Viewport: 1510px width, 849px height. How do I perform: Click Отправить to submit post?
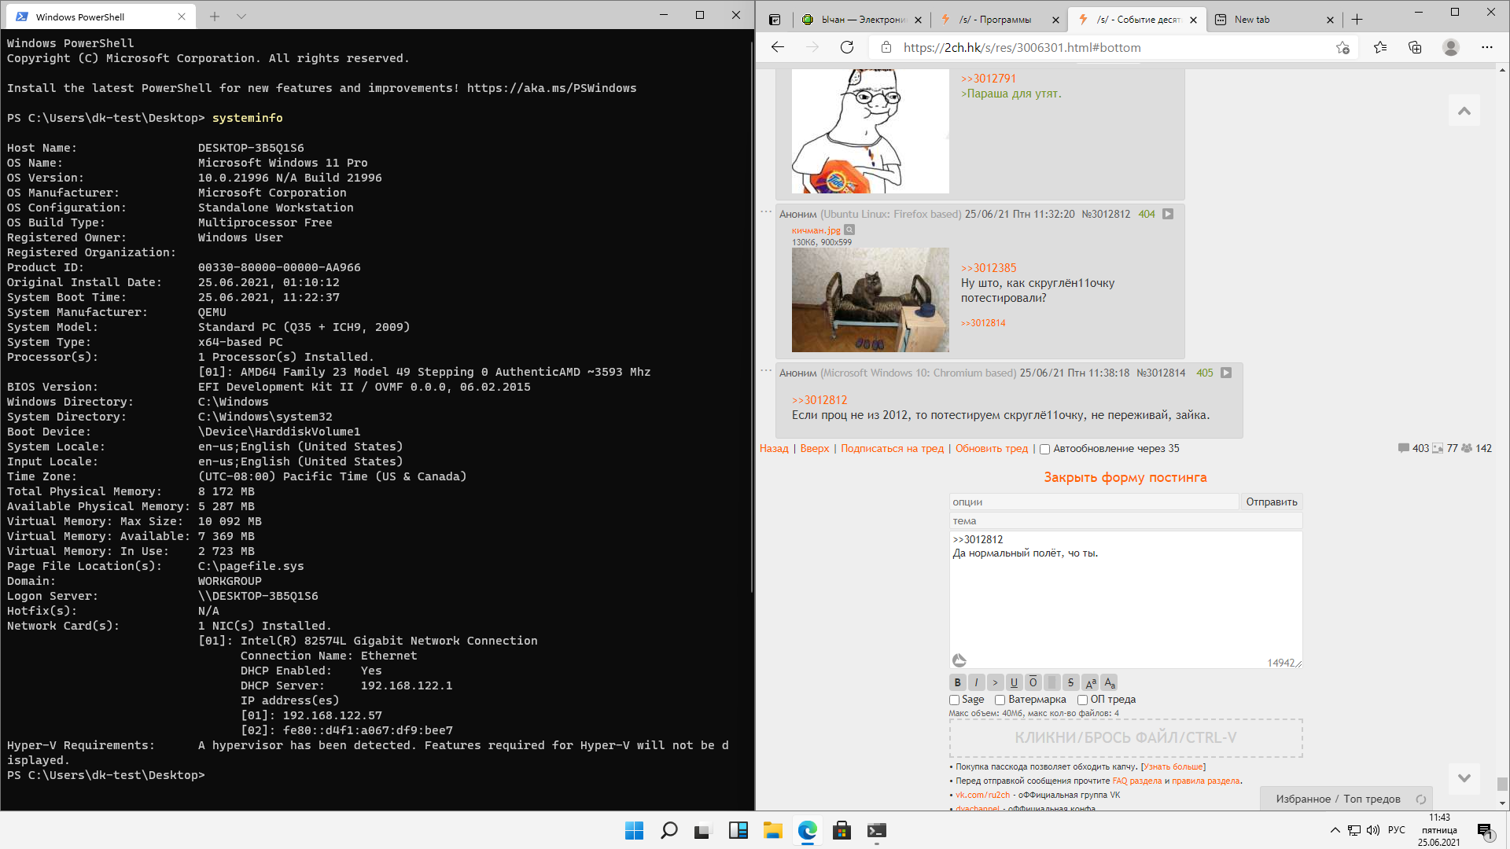pos(1272,502)
